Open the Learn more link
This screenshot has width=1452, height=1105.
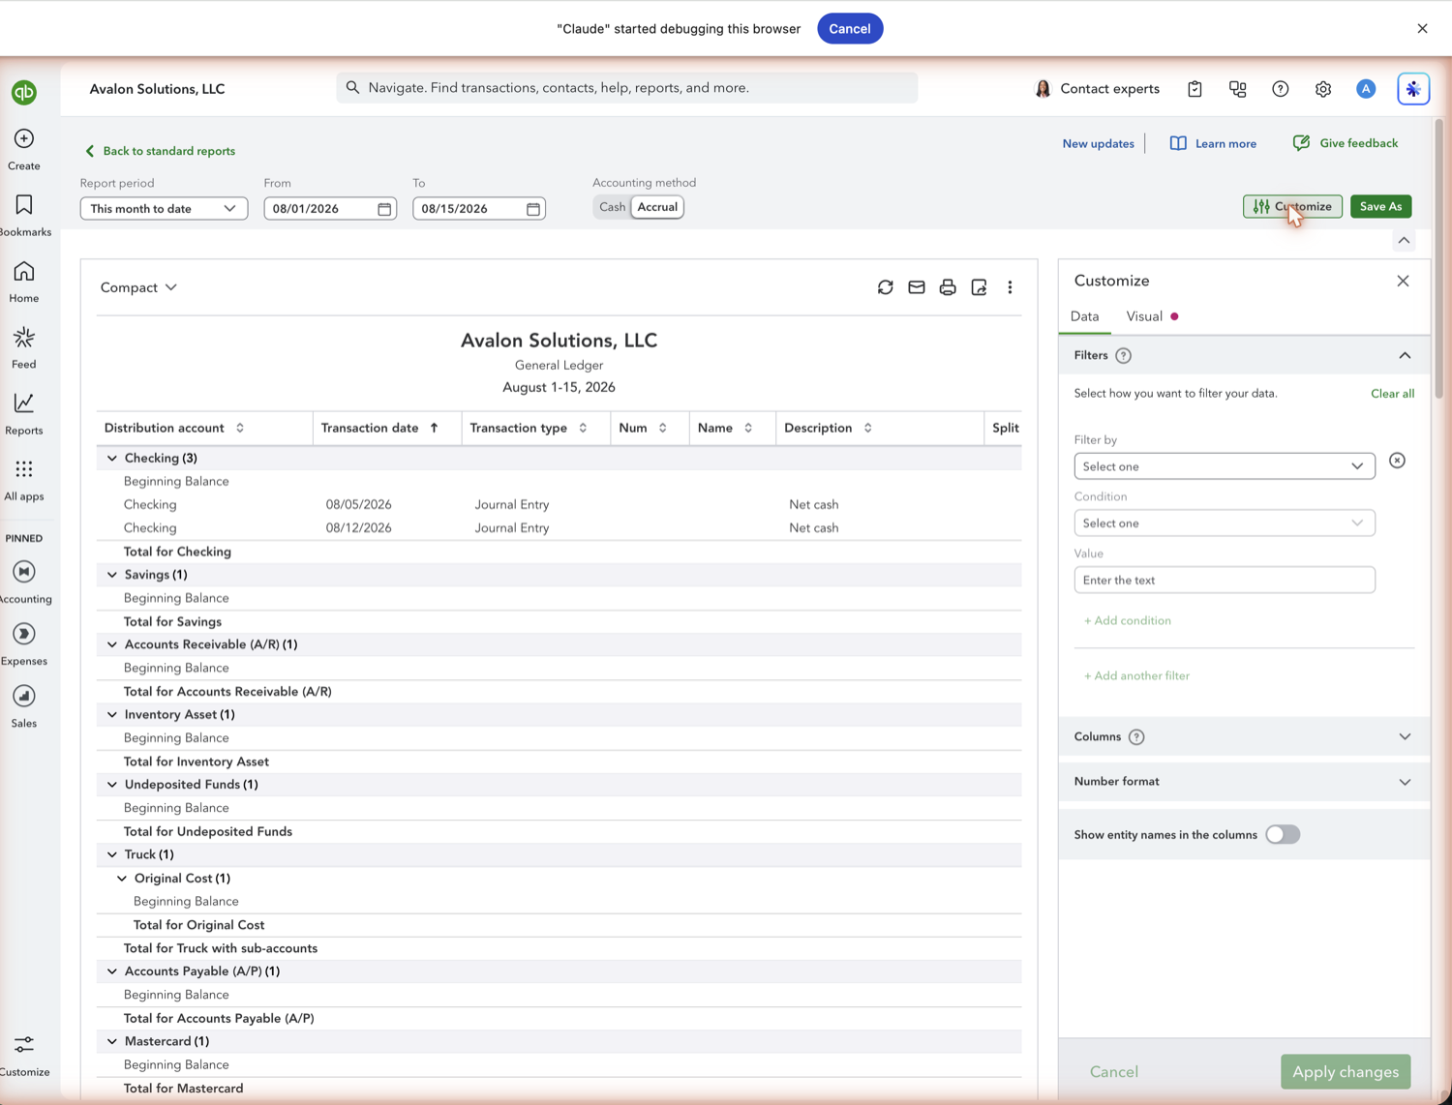[x=1213, y=143]
